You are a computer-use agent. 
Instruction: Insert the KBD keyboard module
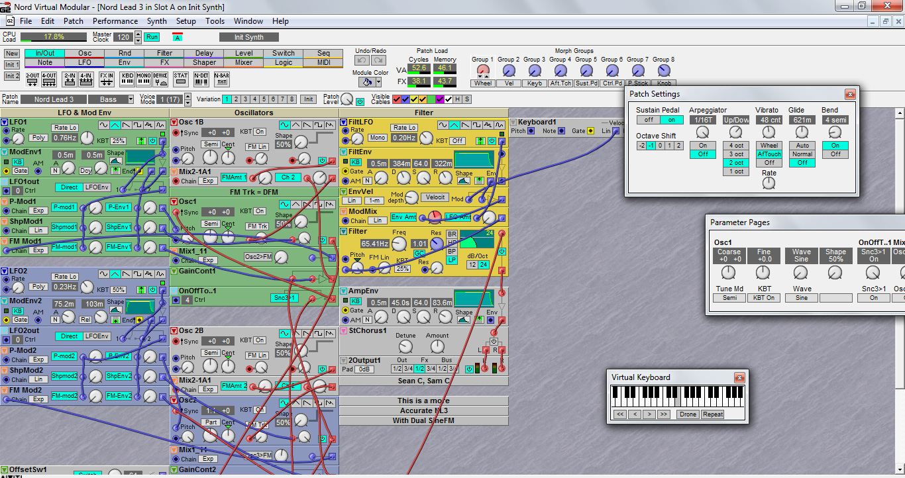click(127, 79)
